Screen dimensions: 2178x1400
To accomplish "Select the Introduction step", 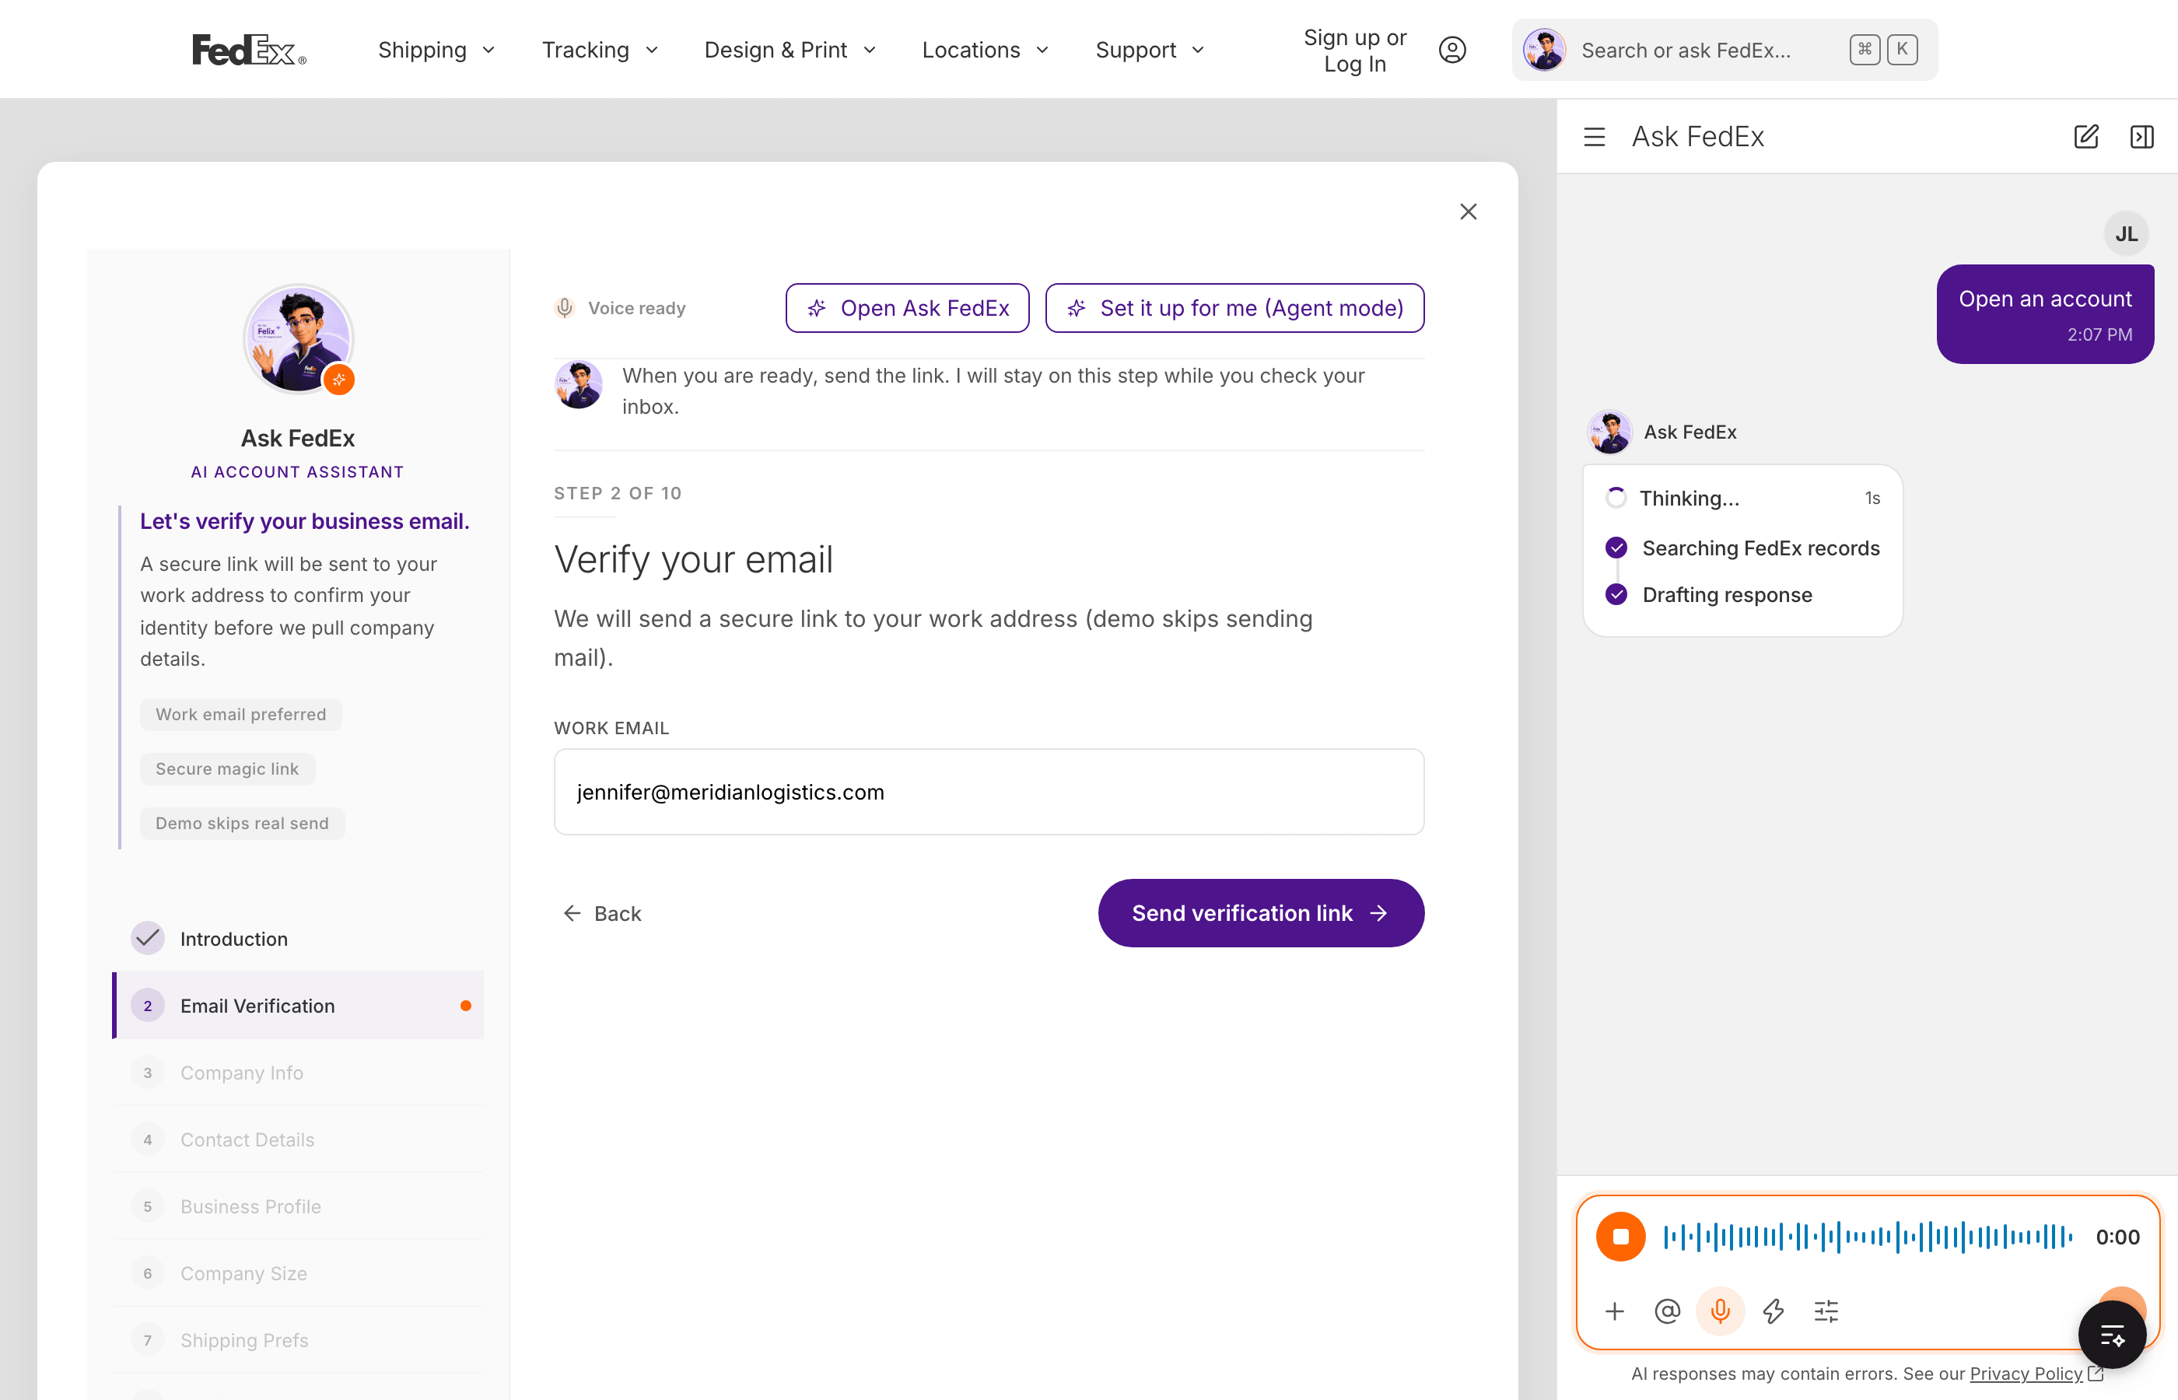I will 298,938.
